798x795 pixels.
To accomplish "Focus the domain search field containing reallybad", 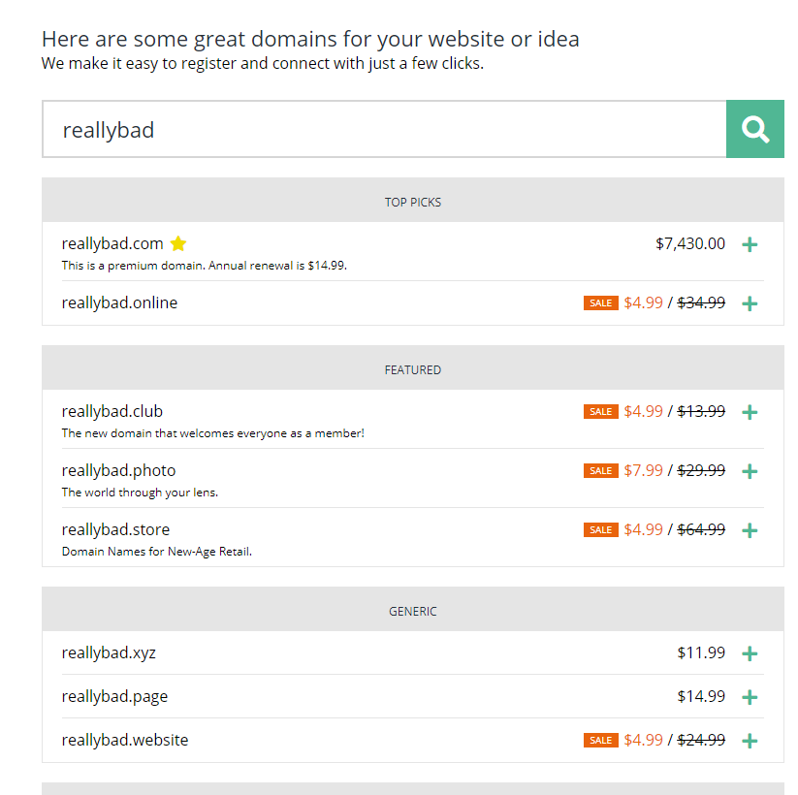I will [384, 129].
